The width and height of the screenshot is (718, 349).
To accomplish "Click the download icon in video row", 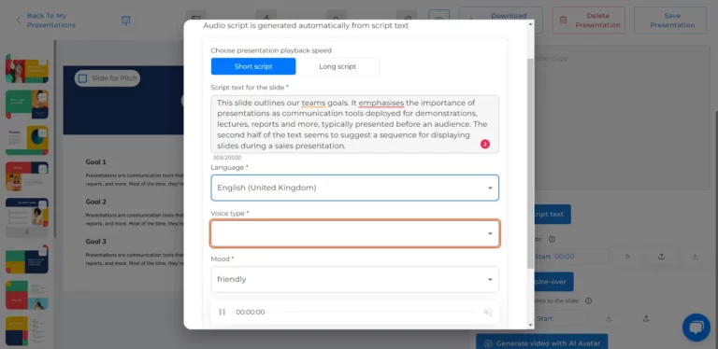I will point(609,318).
